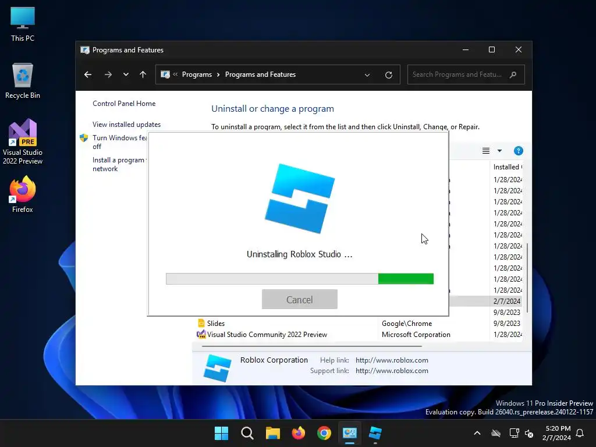Click Roblox icon in details pane

point(217,368)
